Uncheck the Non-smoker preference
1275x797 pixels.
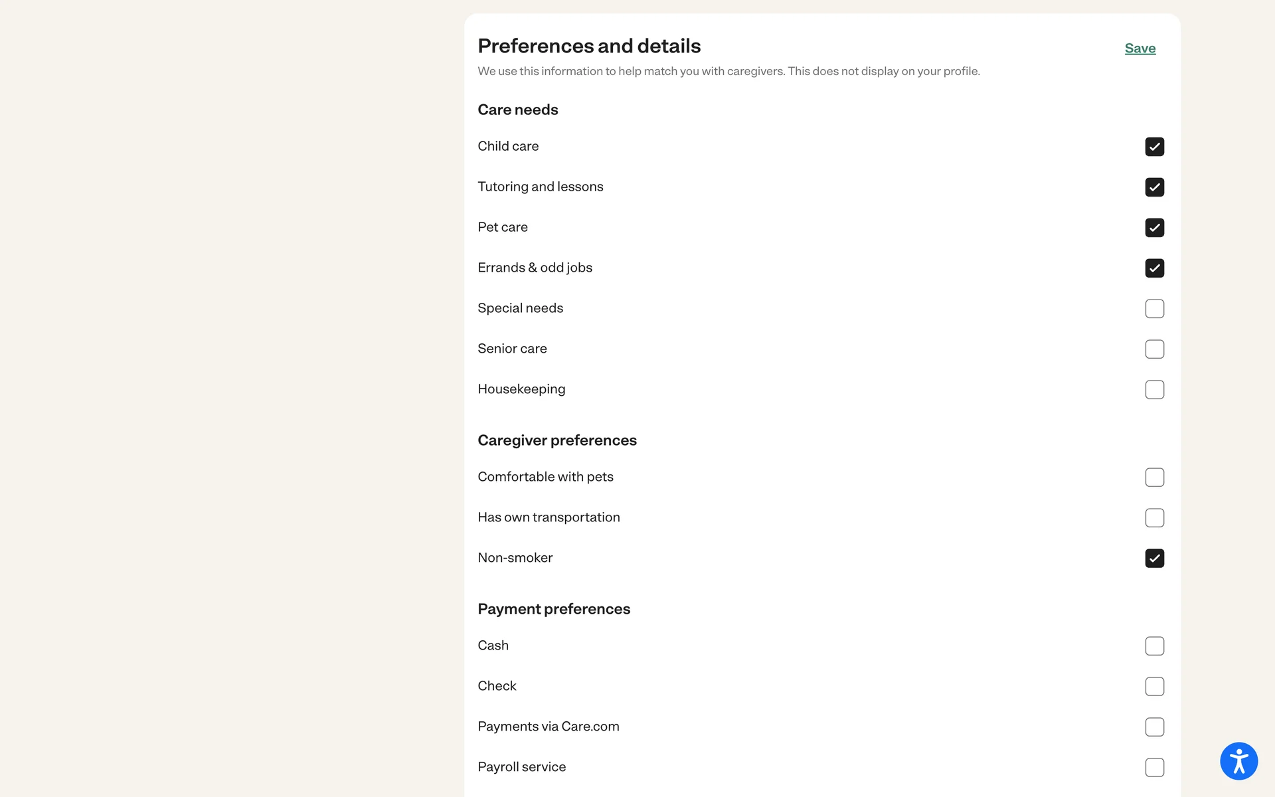click(1154, 559)
